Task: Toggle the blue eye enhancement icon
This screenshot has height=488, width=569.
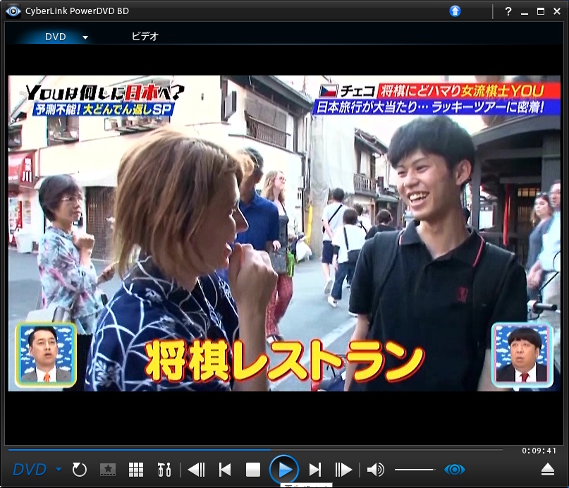Action: click(x=455, y=470)
